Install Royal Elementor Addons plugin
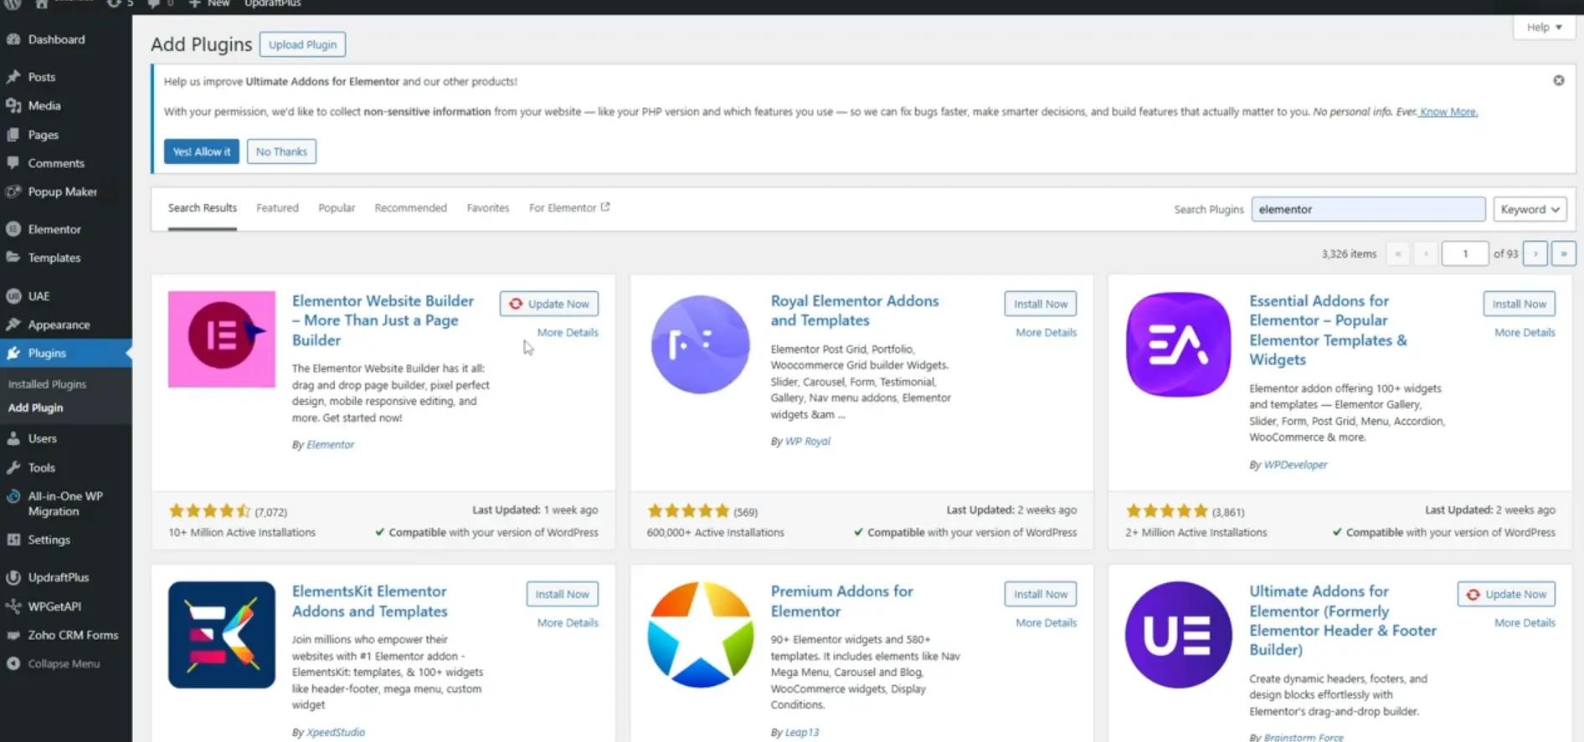Image resolution: width=1584 pixels, height=742 pixels. [1041, 304]
